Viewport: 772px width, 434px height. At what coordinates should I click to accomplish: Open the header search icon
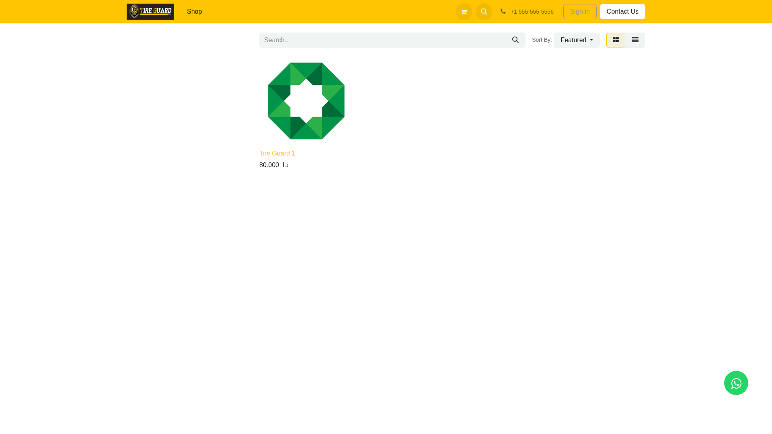484,12
